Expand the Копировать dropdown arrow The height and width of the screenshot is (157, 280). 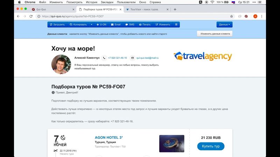(91, 24)
